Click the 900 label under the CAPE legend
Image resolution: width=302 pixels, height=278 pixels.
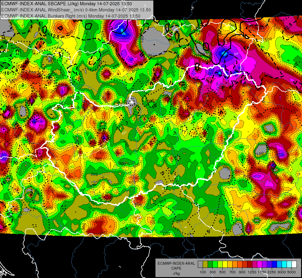242,272
